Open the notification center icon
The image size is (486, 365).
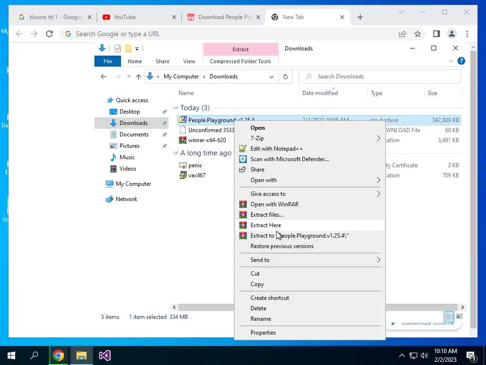tap(471, 355)
